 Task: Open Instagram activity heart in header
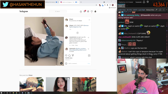92,11
